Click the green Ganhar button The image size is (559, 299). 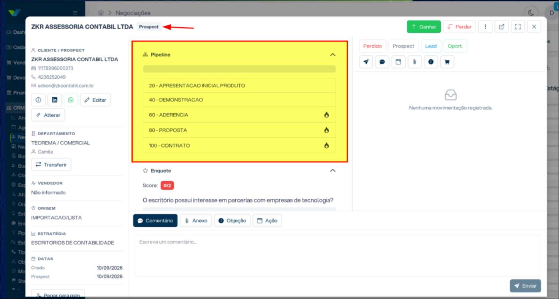(x=424, y=27)
